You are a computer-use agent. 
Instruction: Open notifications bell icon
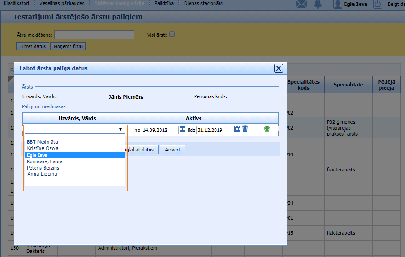(318, 5)
